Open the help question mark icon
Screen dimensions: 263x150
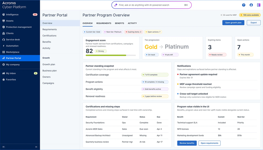click(244, 5)
